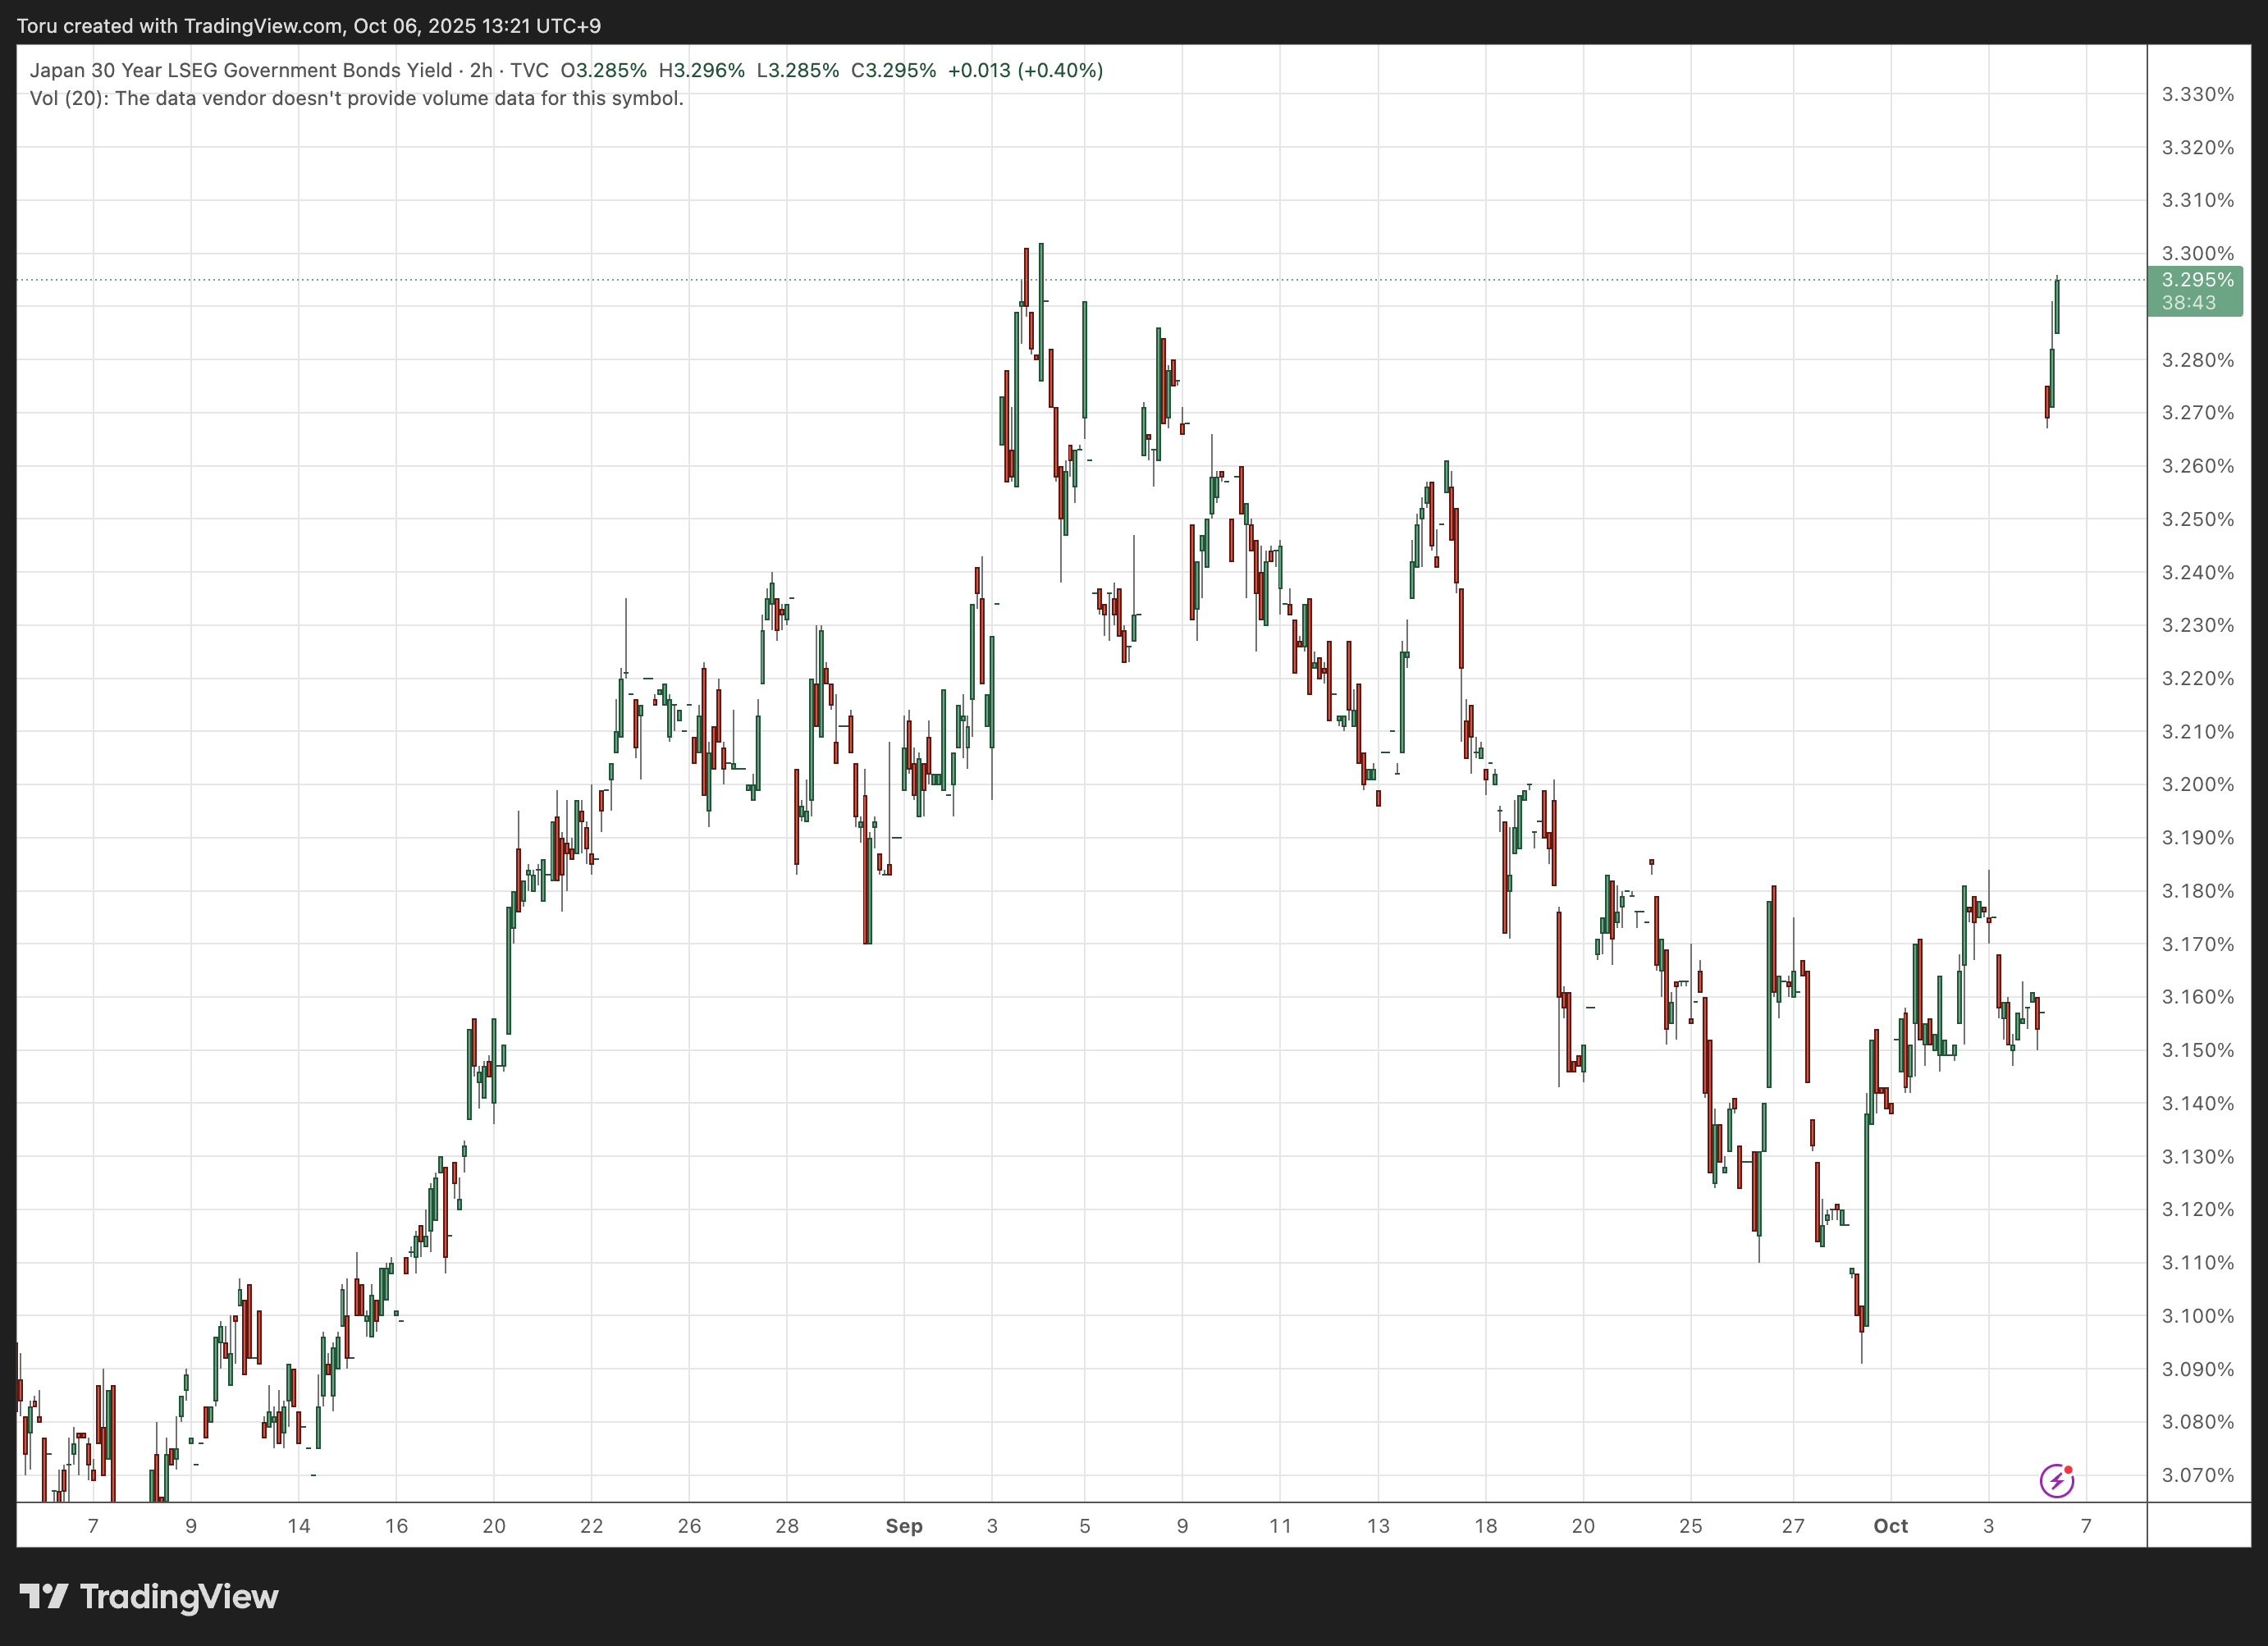
Task: Click the 3.200% price axis label
Action: click(2197, 784)
